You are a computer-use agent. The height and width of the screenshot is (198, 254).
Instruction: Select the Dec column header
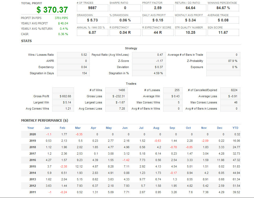(x=220, y=128)
